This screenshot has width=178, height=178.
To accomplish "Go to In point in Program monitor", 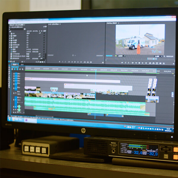I will (133, 63).
